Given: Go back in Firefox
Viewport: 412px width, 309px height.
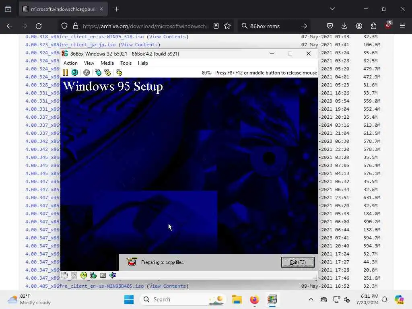Looking at the screenshot, I should pyautogui.click(x=10, y=26).
